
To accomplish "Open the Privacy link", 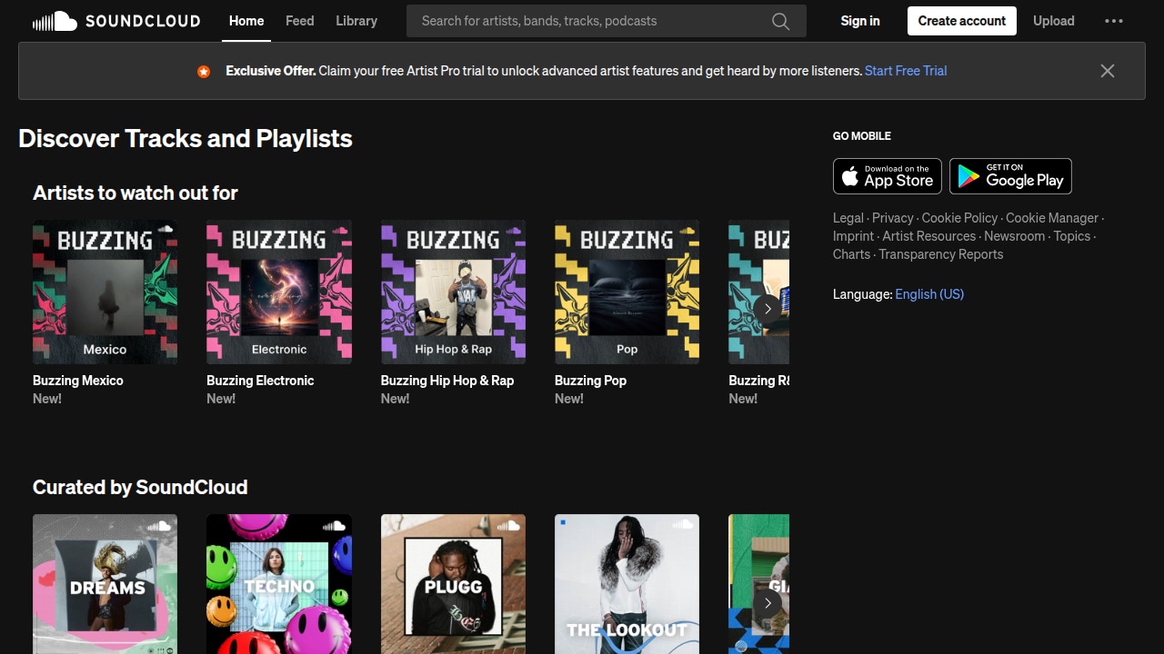I will [x=893, y=218].
